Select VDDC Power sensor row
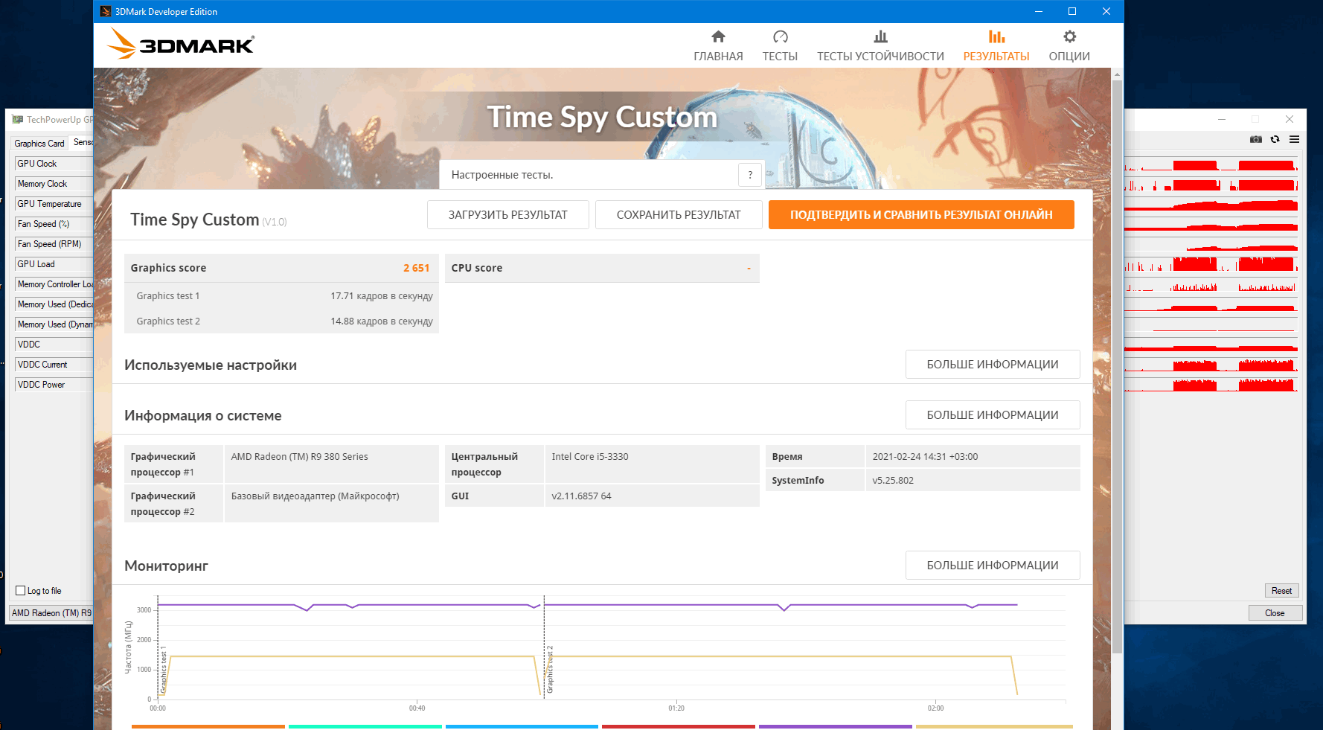 pyautogui.click(x=54, y=385)
